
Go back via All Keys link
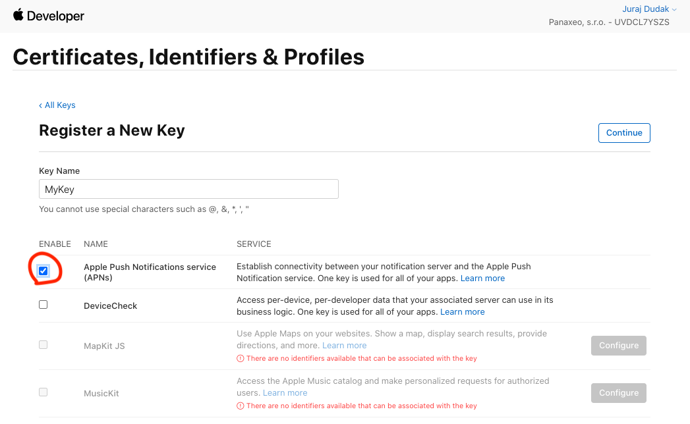click(x=57, y=105)
